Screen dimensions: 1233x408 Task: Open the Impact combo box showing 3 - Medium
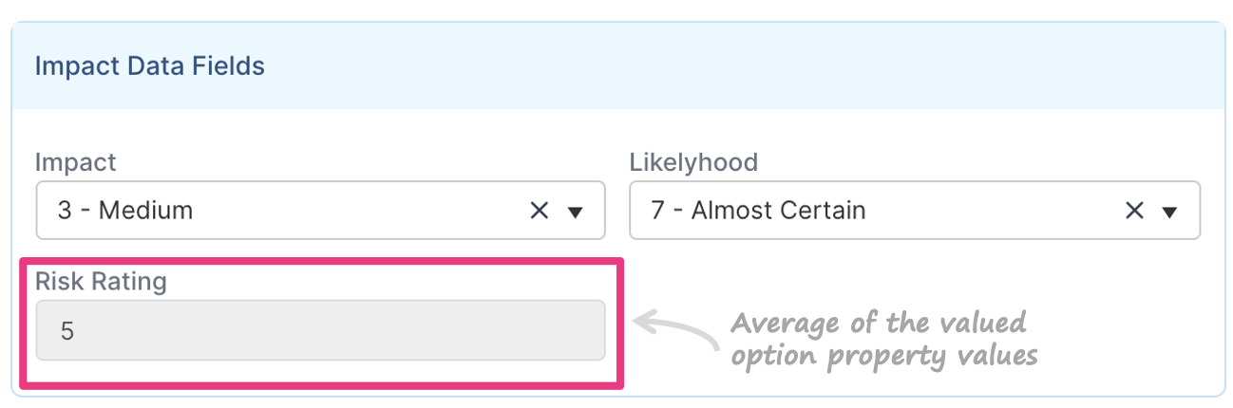320,211
